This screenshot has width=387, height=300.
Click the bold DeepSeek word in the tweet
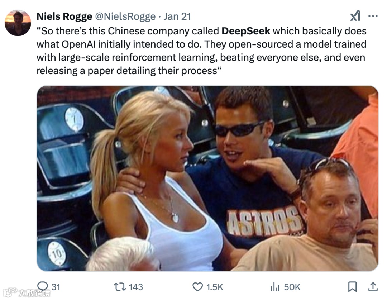[x=246, y=31]
